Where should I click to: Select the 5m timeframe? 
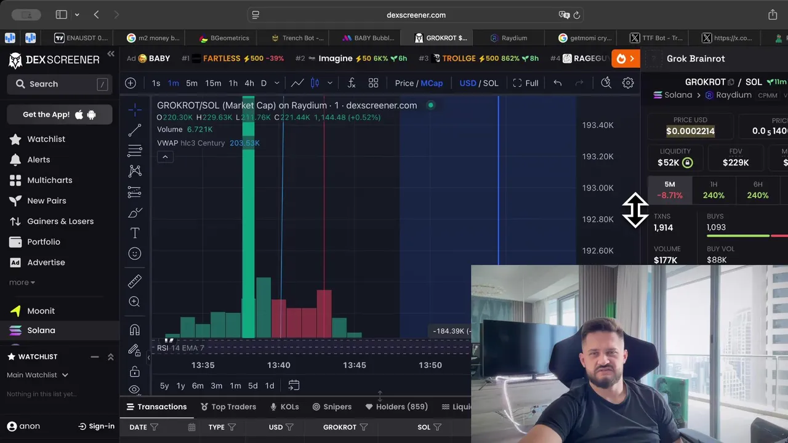[191, 83]
